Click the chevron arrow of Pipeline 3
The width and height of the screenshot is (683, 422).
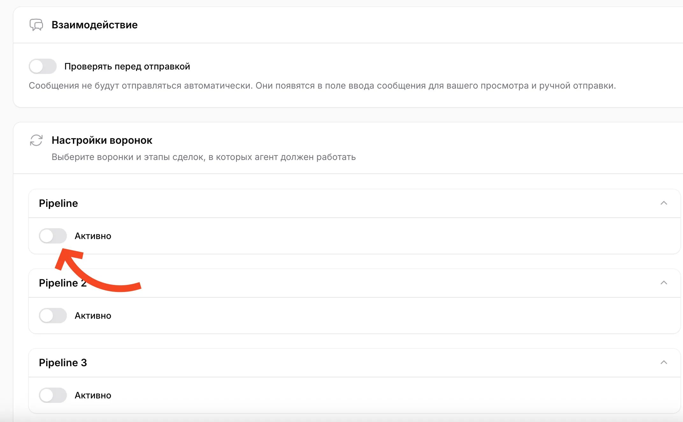point(664,362)
